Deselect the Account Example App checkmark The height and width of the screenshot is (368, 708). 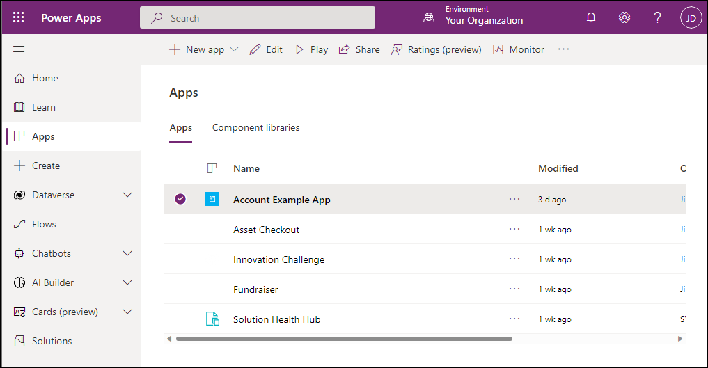tap(180, 200)
